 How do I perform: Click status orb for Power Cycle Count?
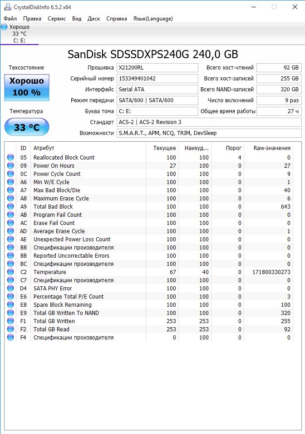click(10, 174)
